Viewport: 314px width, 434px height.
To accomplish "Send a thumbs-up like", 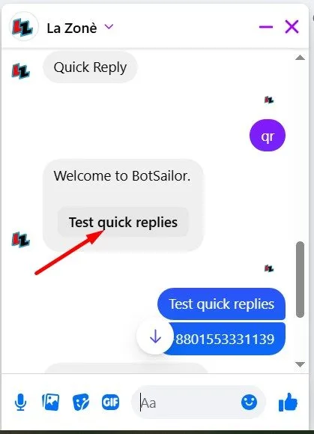I will point(288,402).
